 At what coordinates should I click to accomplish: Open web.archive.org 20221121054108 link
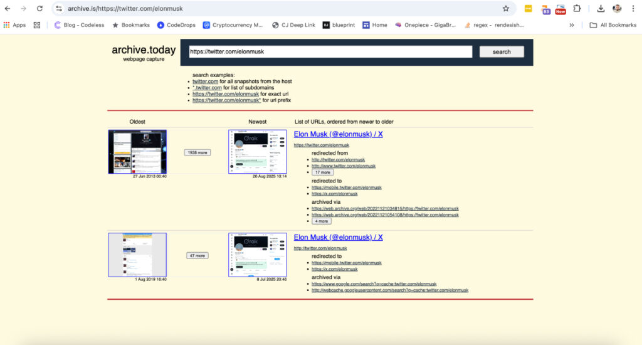coord(385,215)
